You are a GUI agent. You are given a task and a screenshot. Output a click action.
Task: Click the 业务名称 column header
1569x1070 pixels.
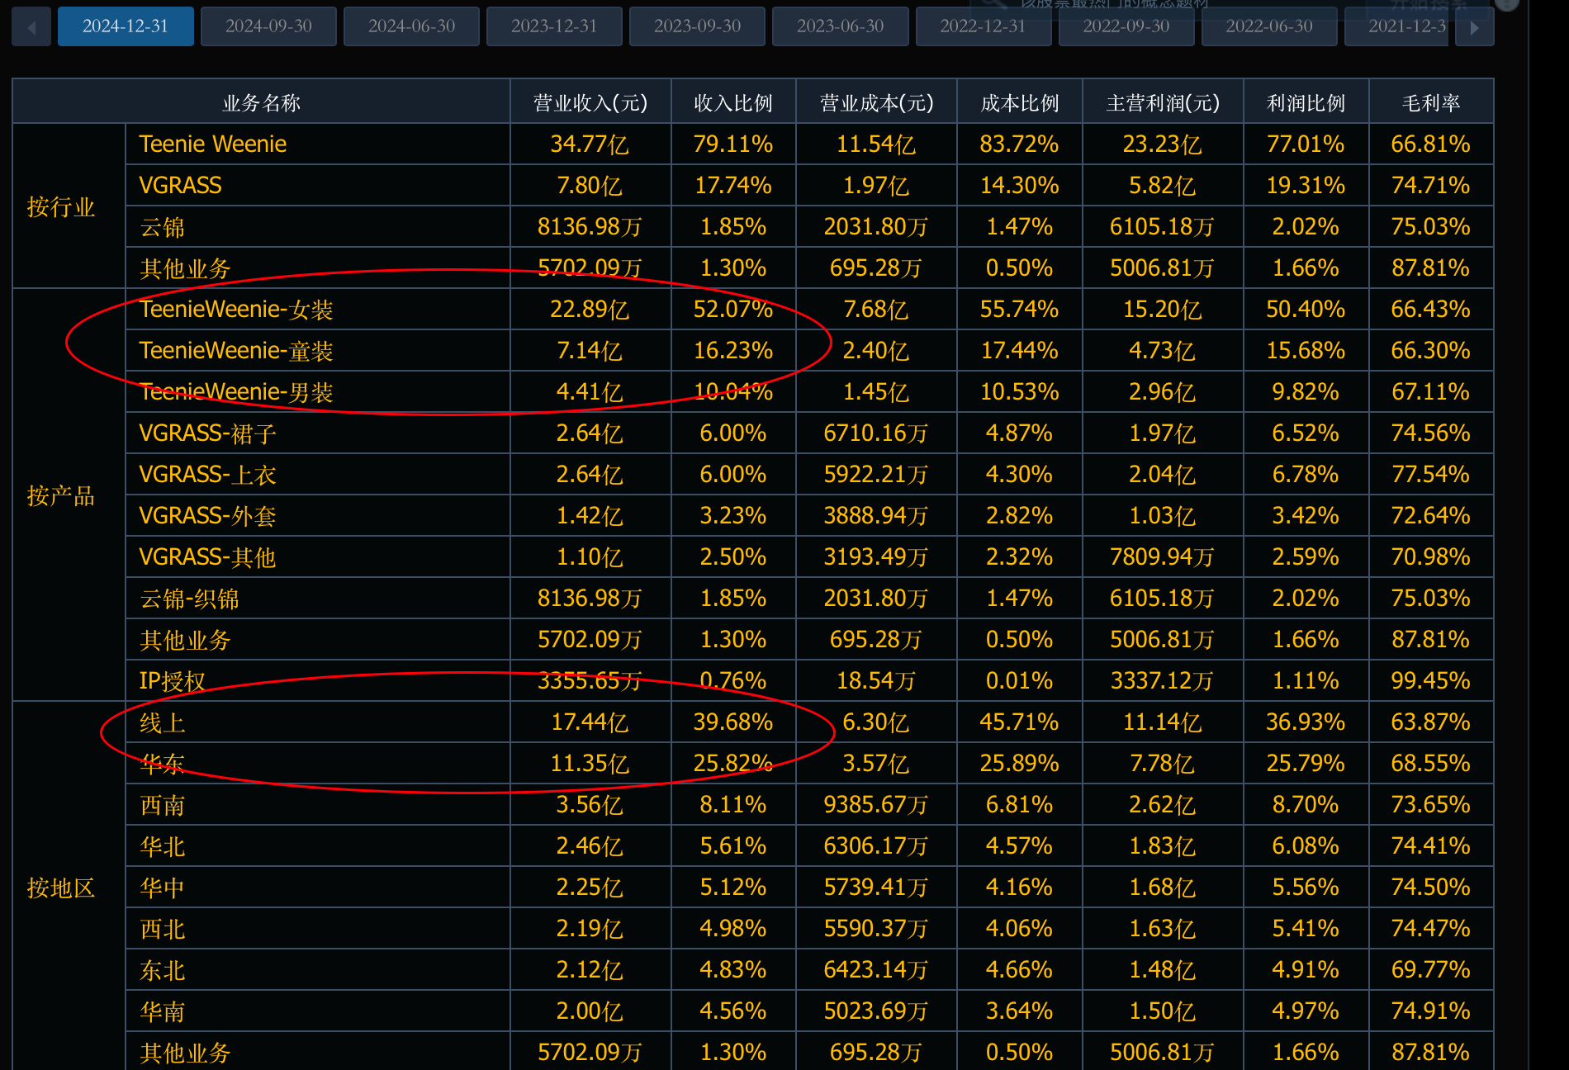point(261,102)
